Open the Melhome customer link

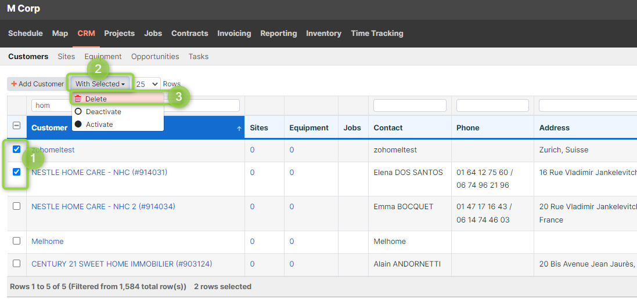(x=48, y=241)
